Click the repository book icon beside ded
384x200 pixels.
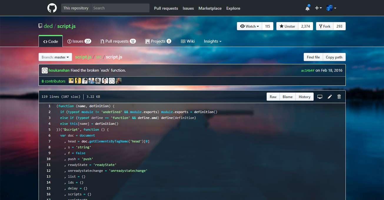40,26
